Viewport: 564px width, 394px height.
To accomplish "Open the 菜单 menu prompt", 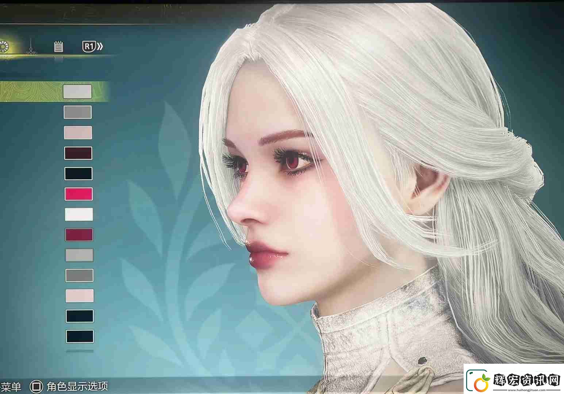I will (x=11, y=387).
